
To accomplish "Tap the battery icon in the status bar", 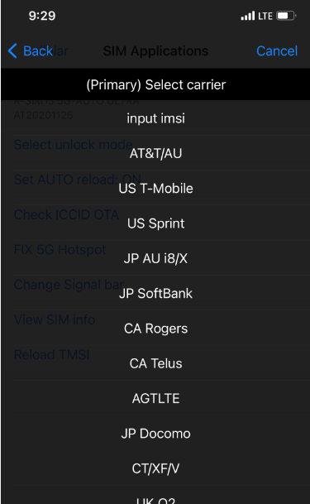I will pos(286,16).
